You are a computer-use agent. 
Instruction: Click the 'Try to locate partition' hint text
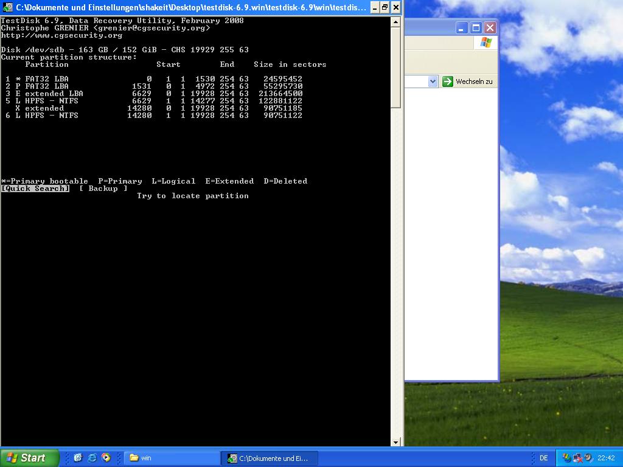tap(193, 196)
